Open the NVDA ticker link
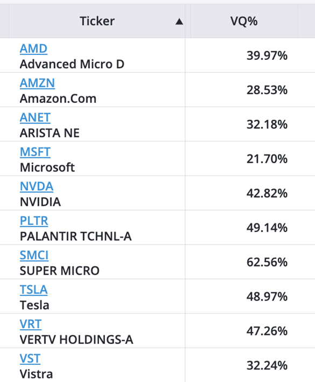Viewport: 315px width, 382px height. [x=37, y=186]
